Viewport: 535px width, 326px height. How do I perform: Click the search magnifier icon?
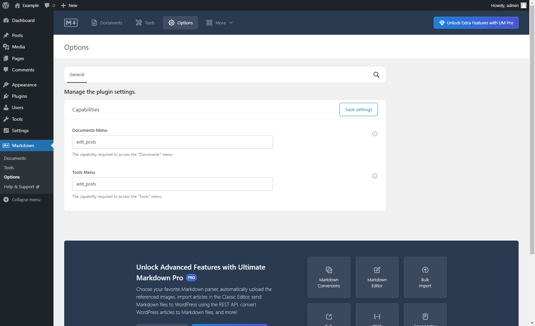click(x=377, y=75)
